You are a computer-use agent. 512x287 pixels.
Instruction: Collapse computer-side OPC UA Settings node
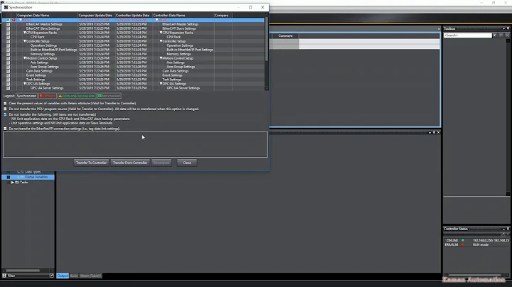24,84
